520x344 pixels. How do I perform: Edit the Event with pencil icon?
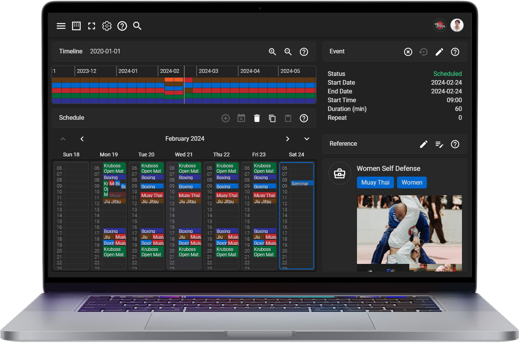[x=439, y=52]
